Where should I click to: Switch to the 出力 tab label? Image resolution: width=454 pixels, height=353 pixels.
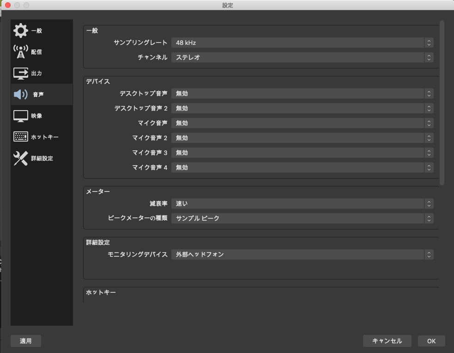click(x=36, y=73)
